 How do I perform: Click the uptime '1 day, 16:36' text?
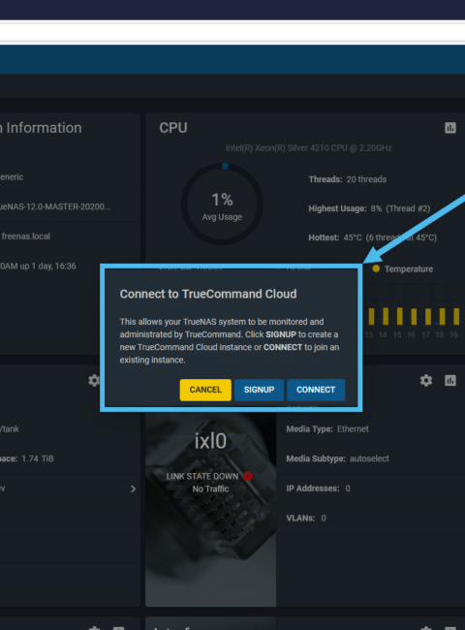(54, 266)
